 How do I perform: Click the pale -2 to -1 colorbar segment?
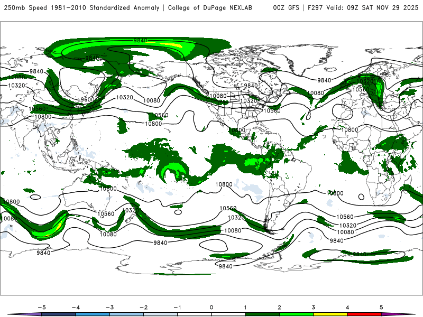pos(161,314)
